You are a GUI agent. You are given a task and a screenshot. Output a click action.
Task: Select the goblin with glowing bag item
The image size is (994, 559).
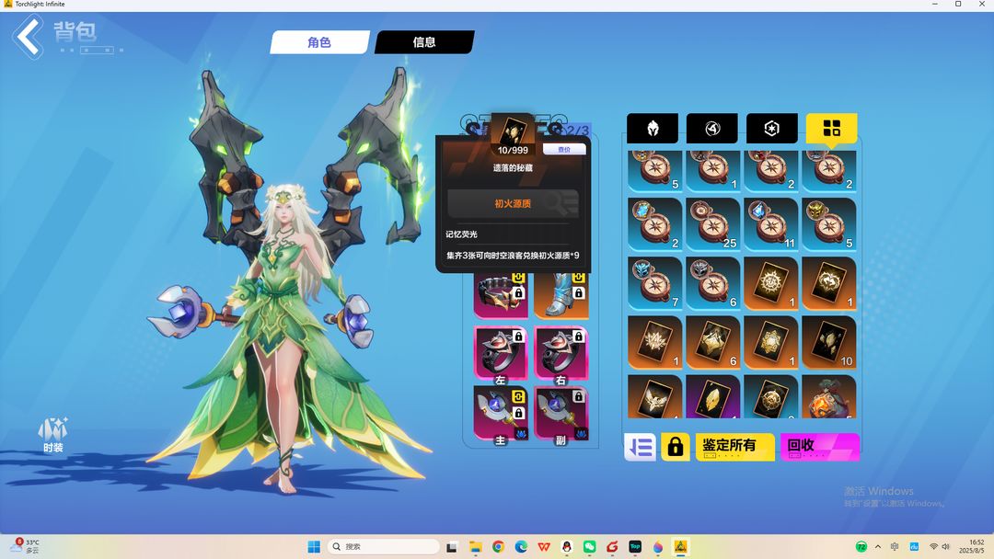(x=829, y=396)
